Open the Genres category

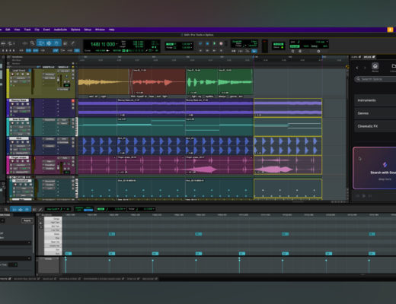[x=375, y=113]
